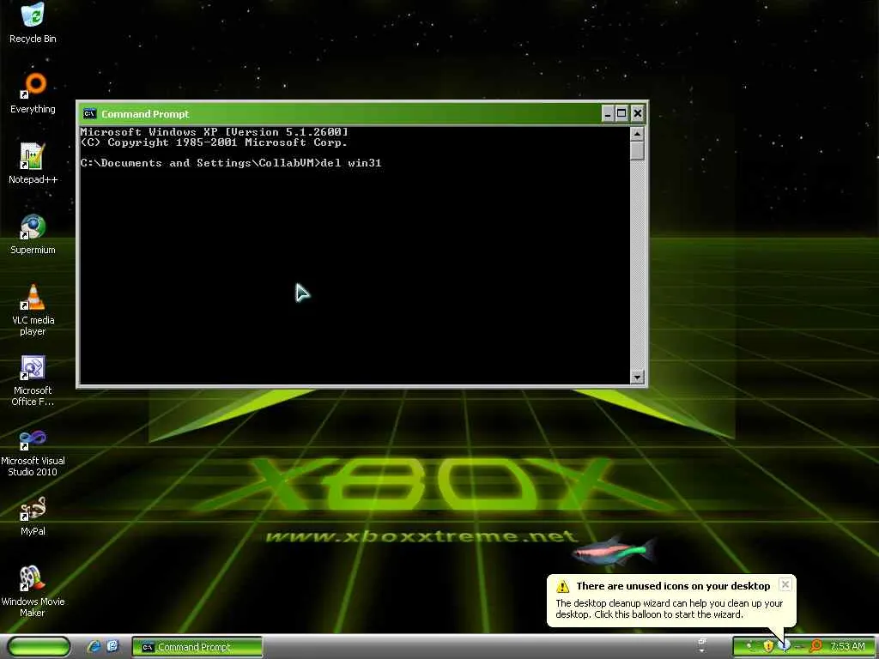Select the Microsoft Office F... shortcut
The image size is (879, 659).
pyautogui.click(x=33, y=380)
